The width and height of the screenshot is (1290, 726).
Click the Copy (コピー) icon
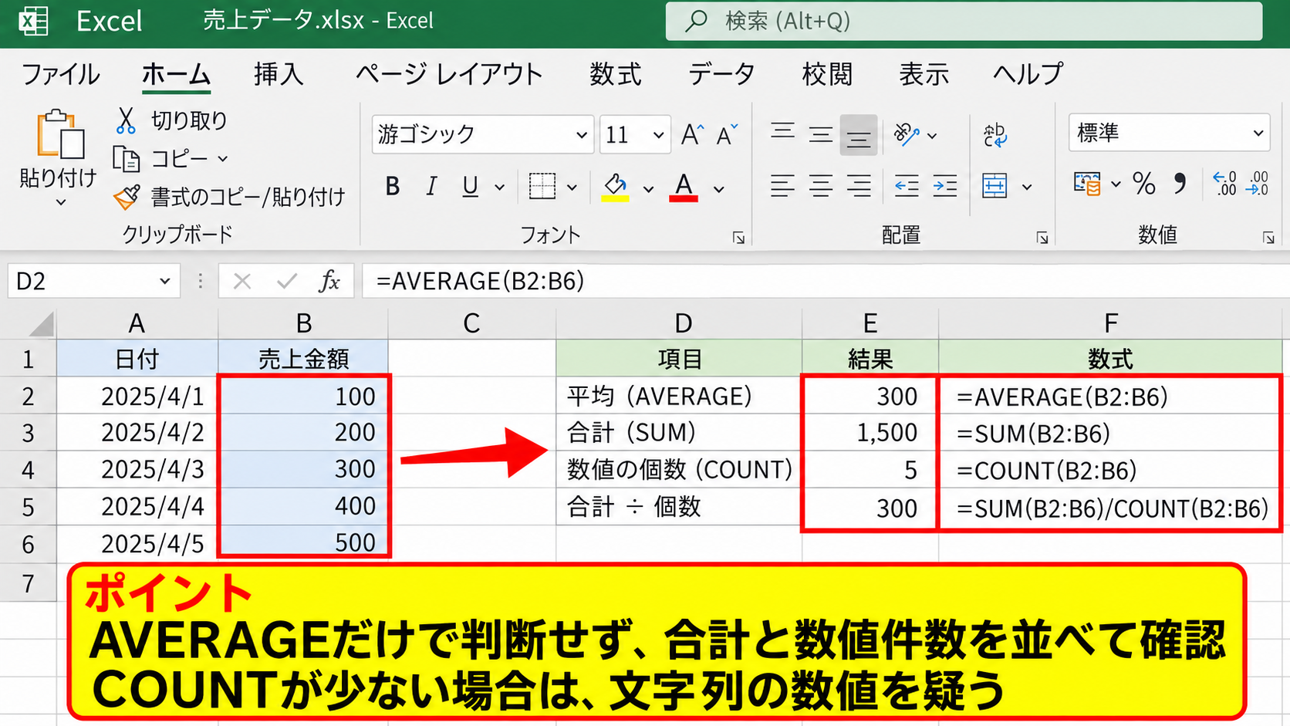click(126, 158)
